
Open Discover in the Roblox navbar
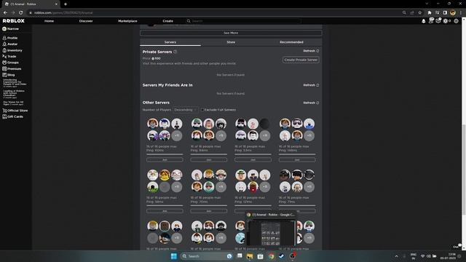coord(86,21)
